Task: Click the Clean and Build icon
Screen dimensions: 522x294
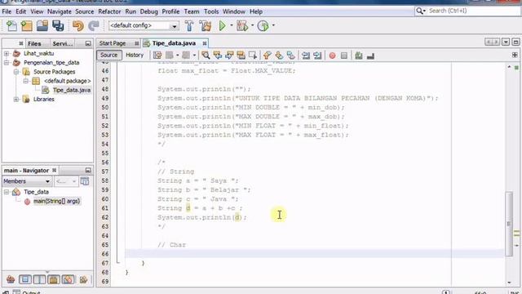Action: 206,25
